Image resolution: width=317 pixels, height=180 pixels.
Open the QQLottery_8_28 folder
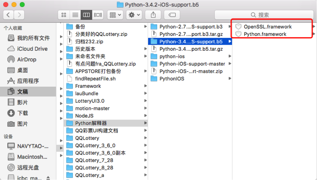106,168
